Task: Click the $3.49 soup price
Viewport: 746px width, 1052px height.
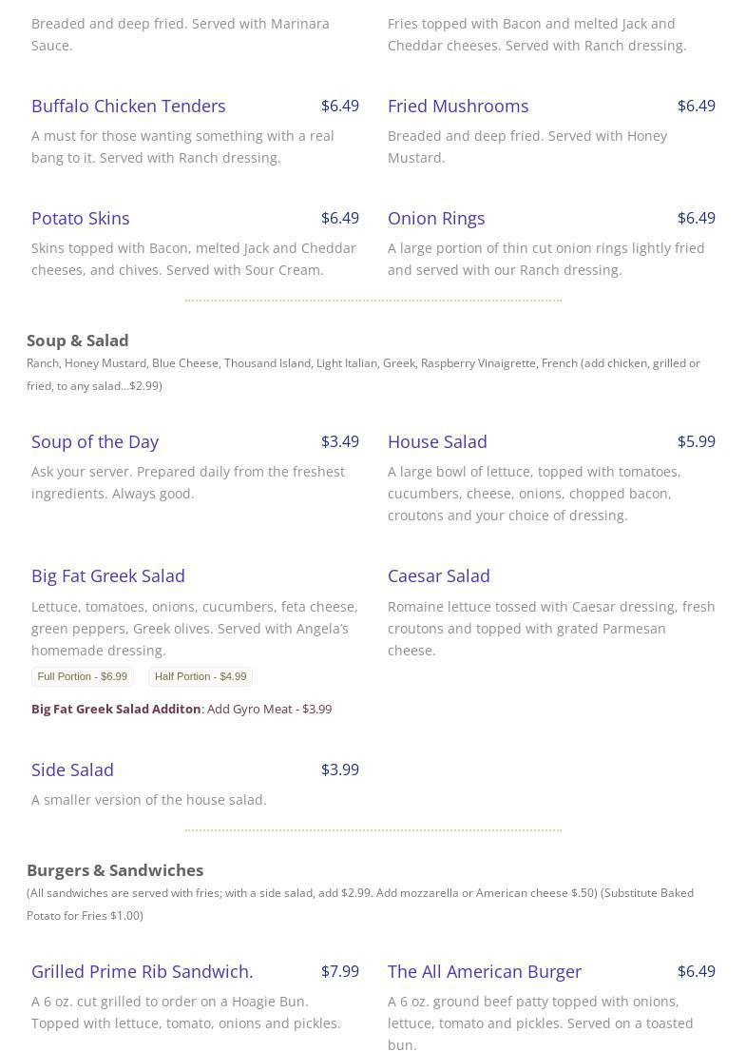Action: (x=340, y=441)
